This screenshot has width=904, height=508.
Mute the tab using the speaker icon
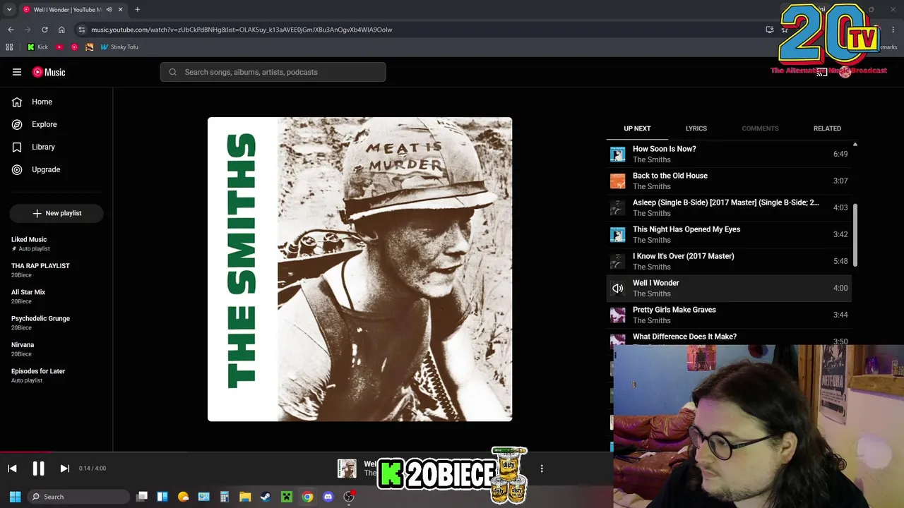pos(109,10)
